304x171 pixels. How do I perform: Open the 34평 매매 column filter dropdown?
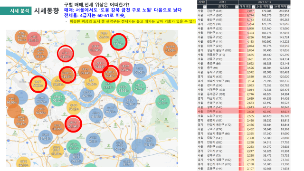(288, 7)
